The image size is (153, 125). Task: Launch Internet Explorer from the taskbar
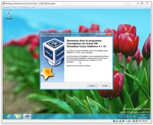9,116
